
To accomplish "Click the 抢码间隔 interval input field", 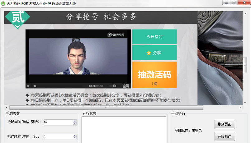I will (58, 122).
